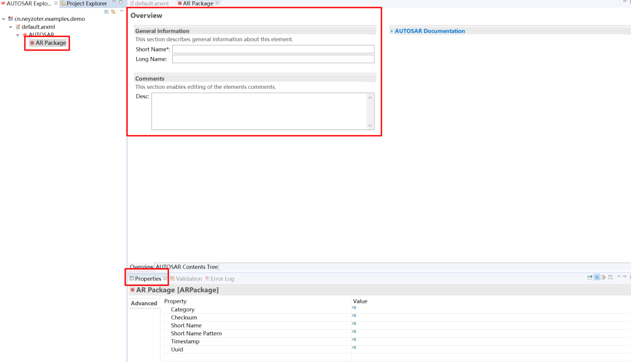Select the Uuid property row
Image resolution: width=631 pixels, height=362 pixels.
click(397, 350)
